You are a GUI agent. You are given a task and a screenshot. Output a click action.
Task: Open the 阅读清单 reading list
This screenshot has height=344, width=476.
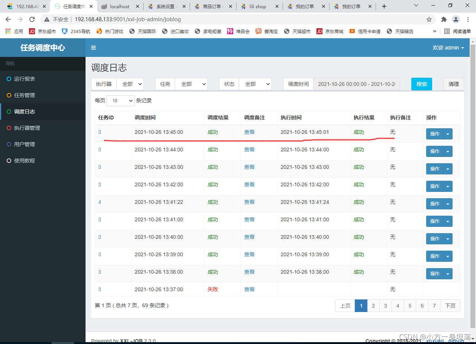pyautogui.click(x=457, y=31)
